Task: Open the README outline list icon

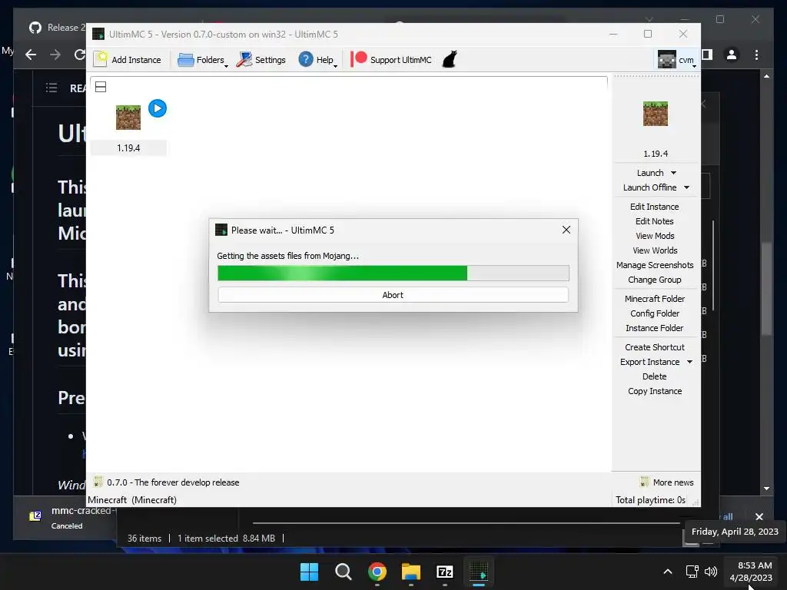Action: click(51, 88)
